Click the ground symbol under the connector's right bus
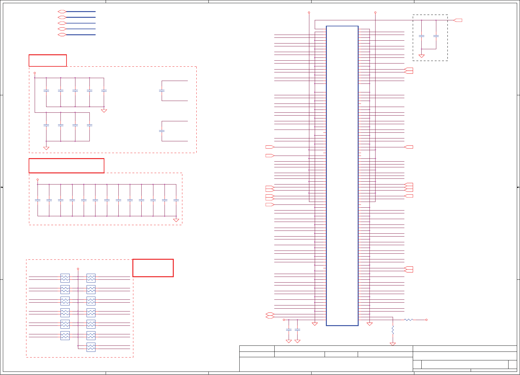520x375 pixels. (x=369, y=324)
